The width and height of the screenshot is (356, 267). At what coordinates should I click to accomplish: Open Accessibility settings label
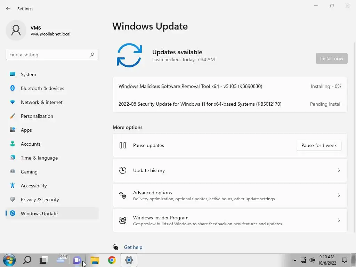pyautogui.click(x=34, y=186)
